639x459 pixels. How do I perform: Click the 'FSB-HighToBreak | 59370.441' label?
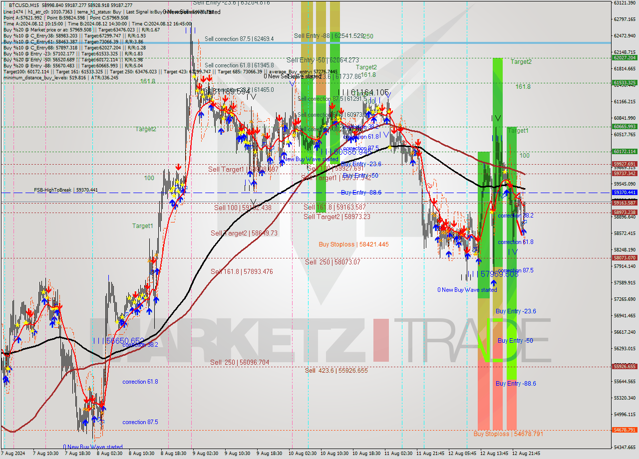point(66,190)
